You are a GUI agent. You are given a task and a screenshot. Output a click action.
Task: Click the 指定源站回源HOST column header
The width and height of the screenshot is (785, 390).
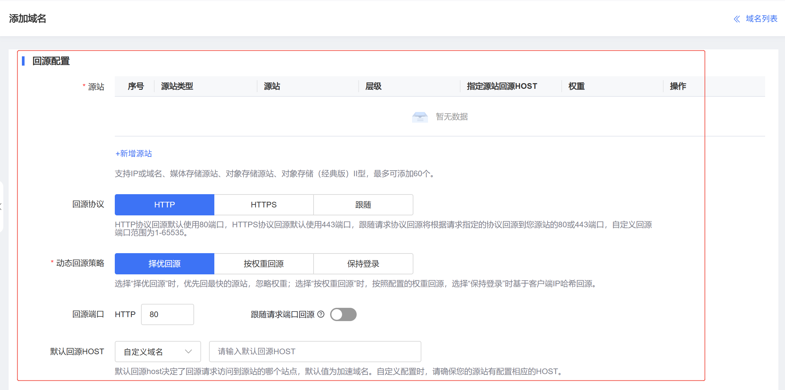502,86
